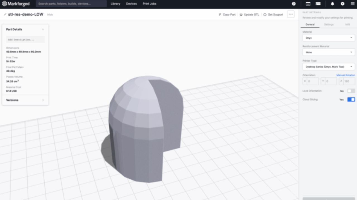The width and height of the screenshot is (357, 200).
Task: Open the settings gear icon
Action: 342,4
